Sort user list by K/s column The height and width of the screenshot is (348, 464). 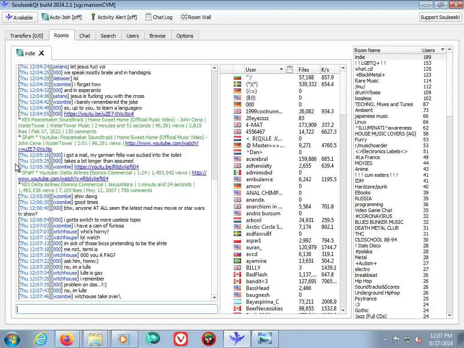click(x=329, y=69)
